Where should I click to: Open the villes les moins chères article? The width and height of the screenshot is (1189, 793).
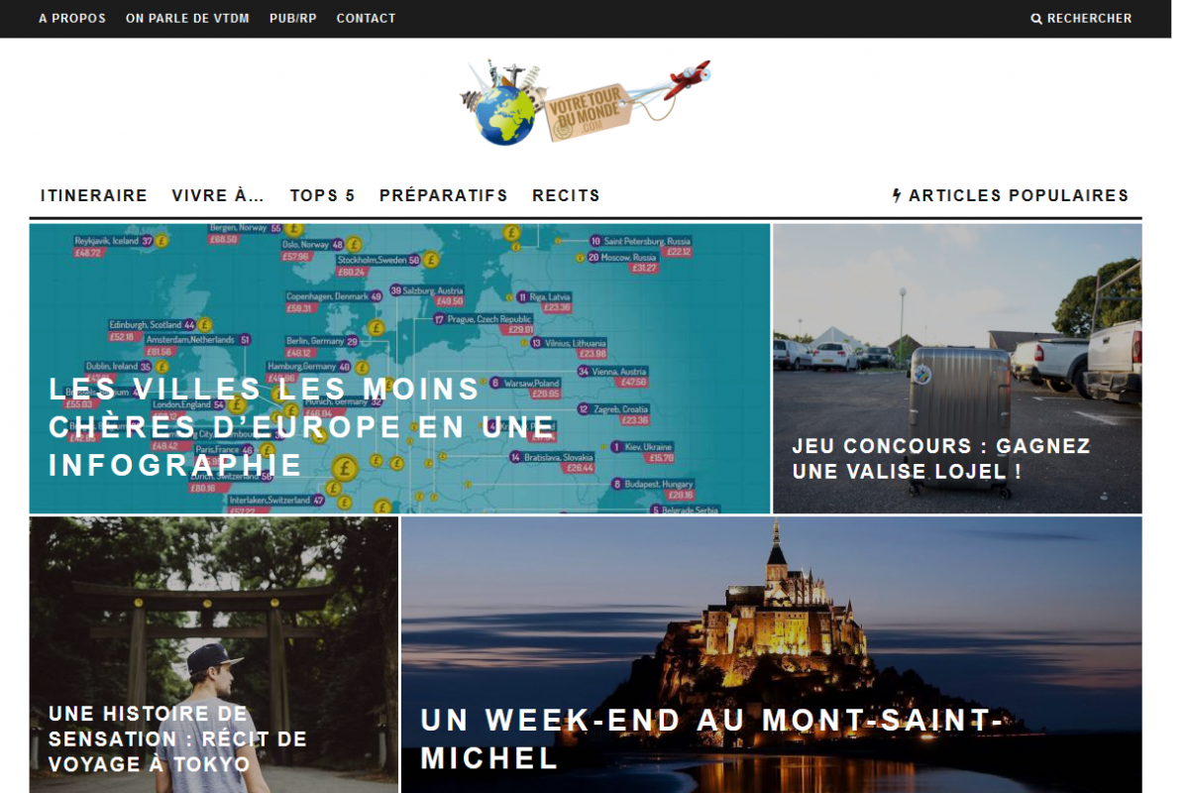tap(399, 369)
